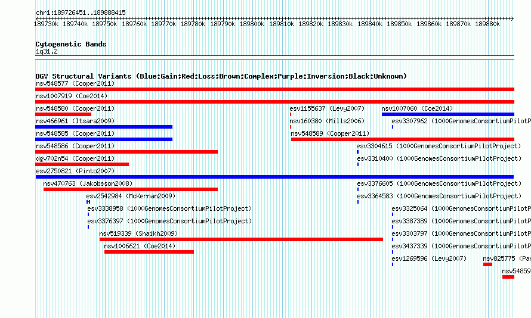Select dgv702n54 (Cooper2011) variant label
Viewport: 531px width, 318px height.
pyautogui.click(x=75, y=158)
